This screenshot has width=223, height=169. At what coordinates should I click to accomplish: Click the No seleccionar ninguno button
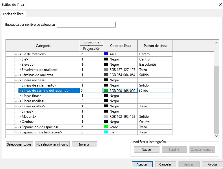[x=52, y=144]
